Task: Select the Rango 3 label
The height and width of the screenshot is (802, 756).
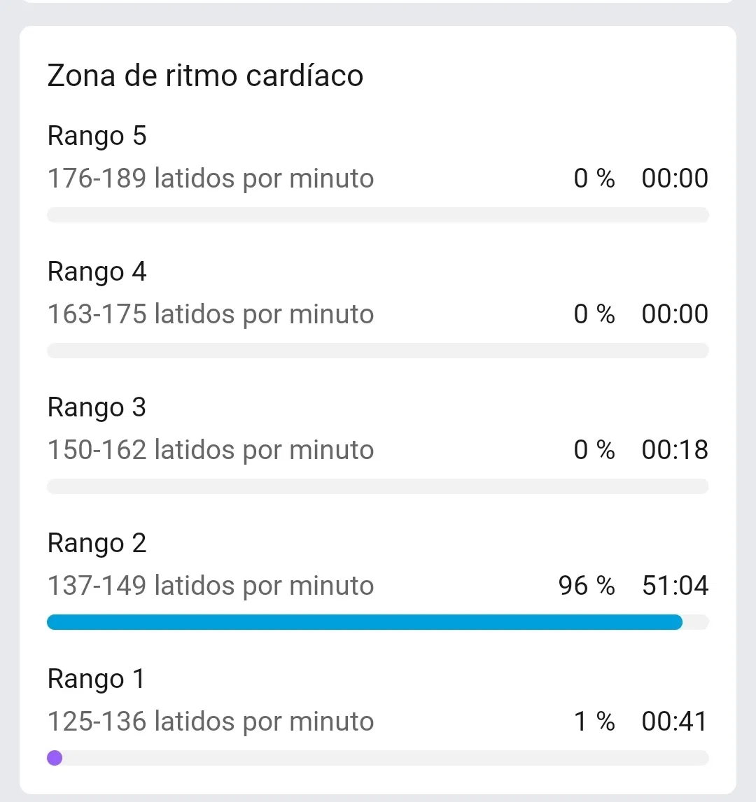Action: [x=97, y=408]
